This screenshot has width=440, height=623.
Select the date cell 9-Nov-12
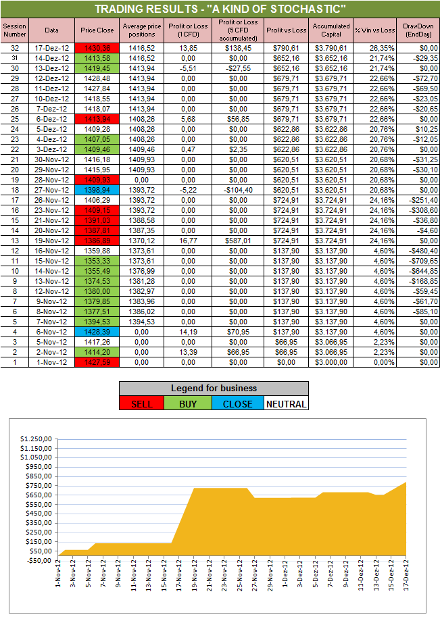click(x=51, y=301)
